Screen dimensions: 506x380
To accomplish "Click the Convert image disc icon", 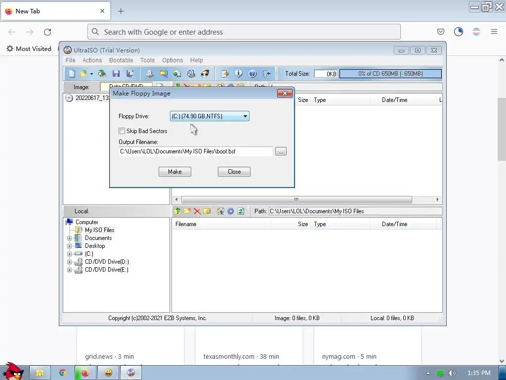I will [x=177, y=74].
